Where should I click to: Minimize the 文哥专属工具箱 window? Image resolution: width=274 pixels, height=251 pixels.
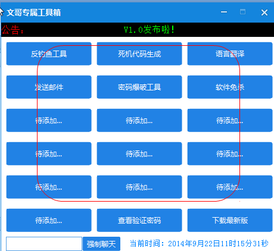(224, 12)
